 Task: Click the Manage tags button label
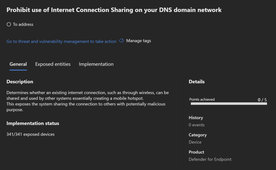pos(139,41)
